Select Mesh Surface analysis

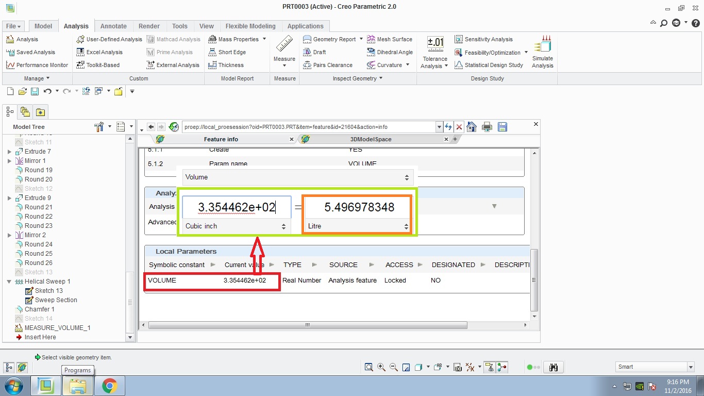tap(390, 39)
